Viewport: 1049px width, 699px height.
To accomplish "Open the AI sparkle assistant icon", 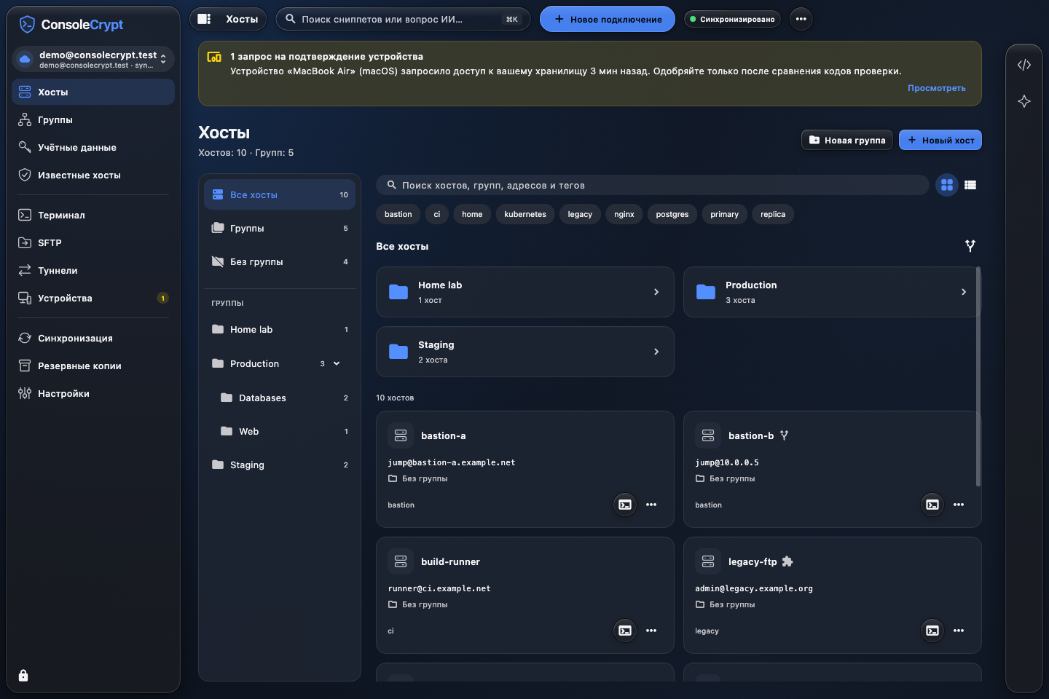I will click(x=1024, y=101).
